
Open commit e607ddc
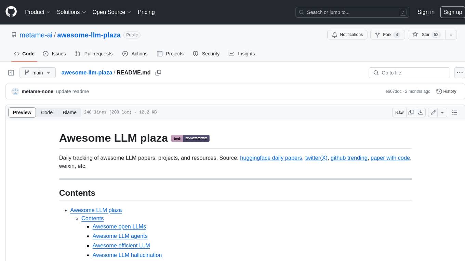click(394, 91)
